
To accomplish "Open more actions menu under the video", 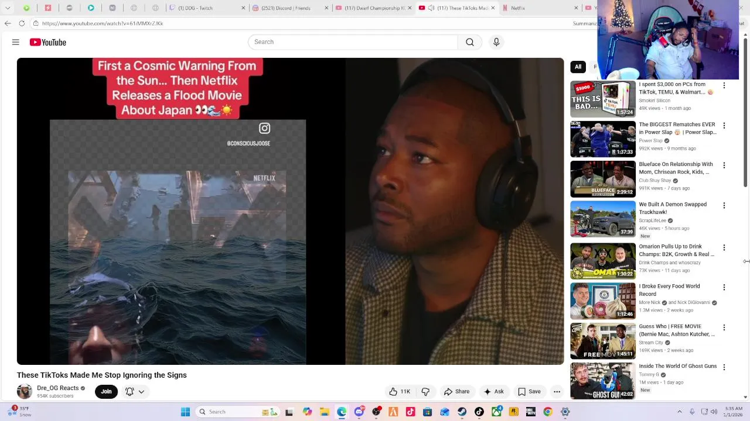I will click(x=557, y=392).
